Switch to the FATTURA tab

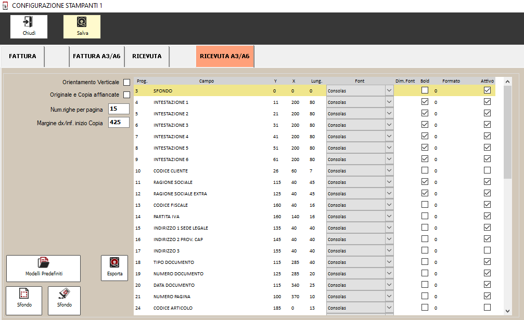pos(22,56)
